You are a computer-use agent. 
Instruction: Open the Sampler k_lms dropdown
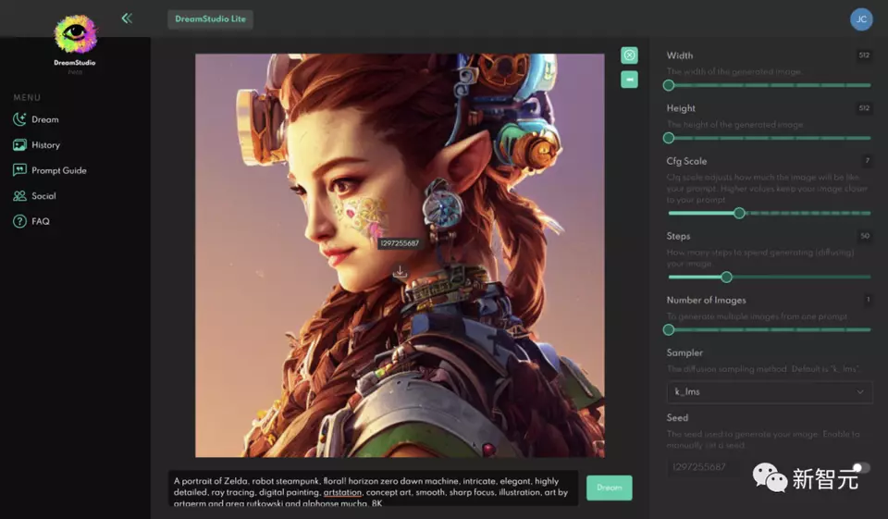[769, 392]
